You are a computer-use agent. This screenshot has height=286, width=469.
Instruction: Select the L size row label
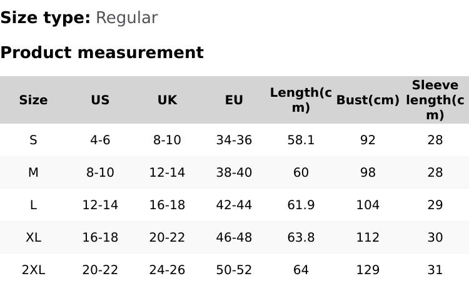click(33, 205)
